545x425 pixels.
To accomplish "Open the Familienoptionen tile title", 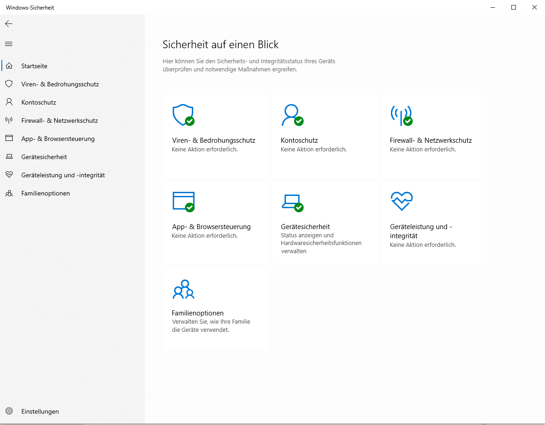I will coord(197,313).
